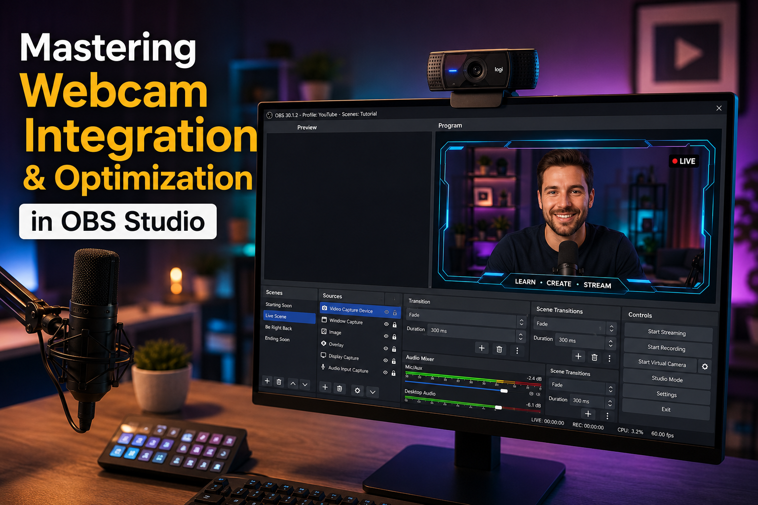Image resolution: width=758 pixels, height=505 pixels.
Task: Toggle the lock on the Image source
Action: point(394,337)
